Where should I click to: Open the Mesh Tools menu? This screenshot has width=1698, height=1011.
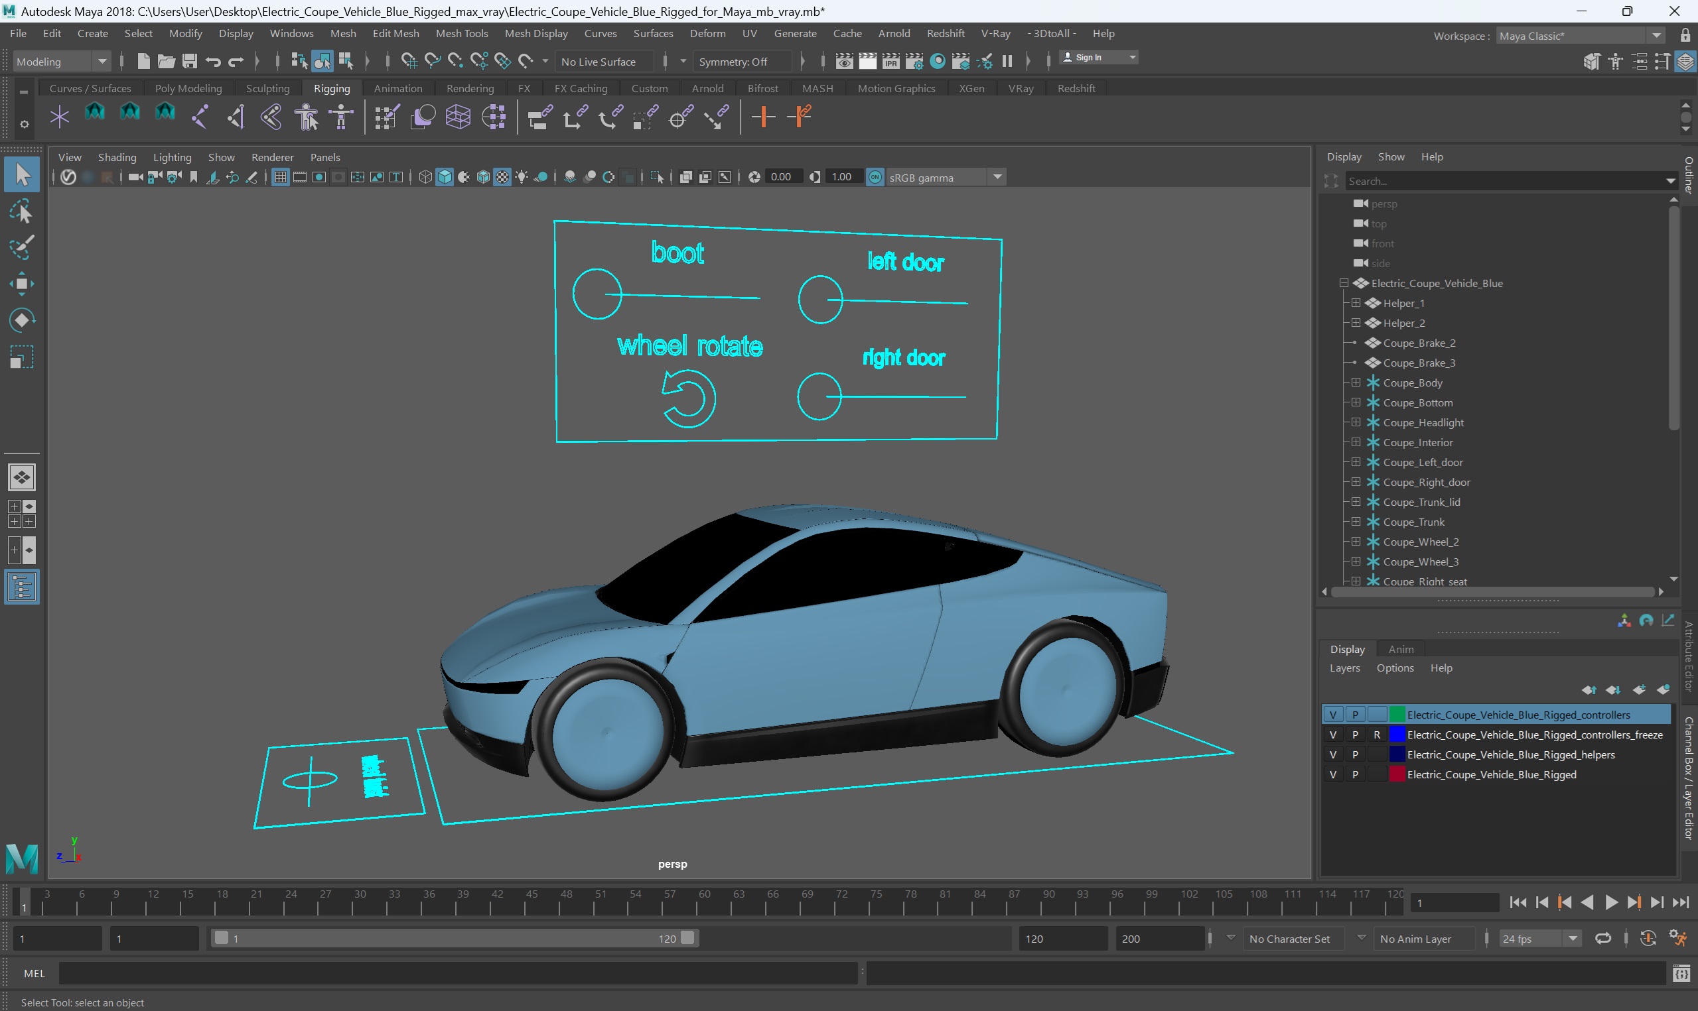point(461,33)
